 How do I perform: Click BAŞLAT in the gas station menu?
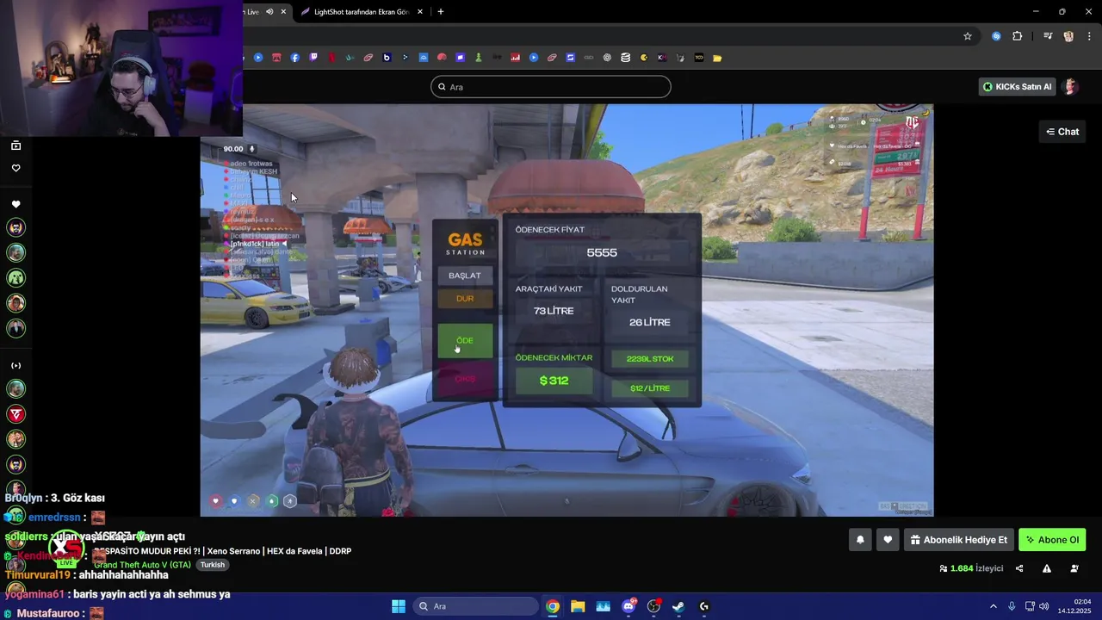tap(465, 276)
